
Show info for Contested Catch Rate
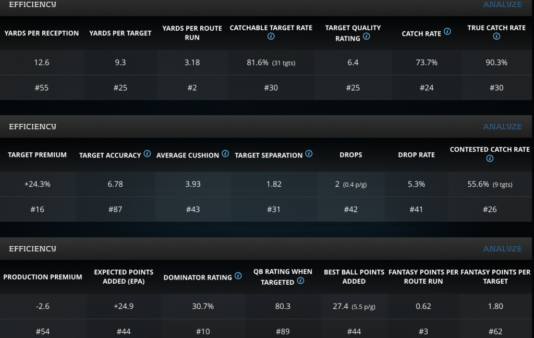(x=490, y=159)
